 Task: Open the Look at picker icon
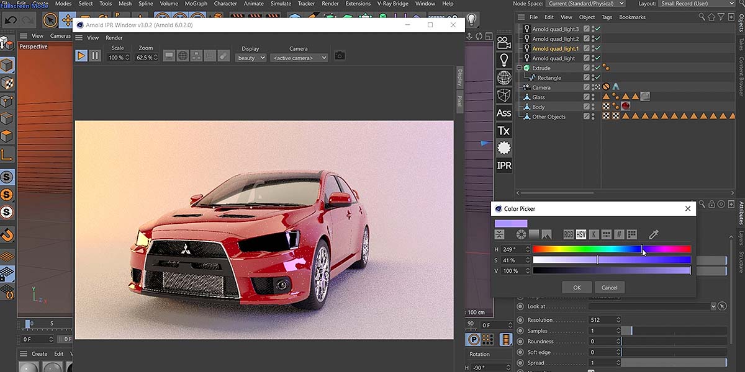pos(721,306)
